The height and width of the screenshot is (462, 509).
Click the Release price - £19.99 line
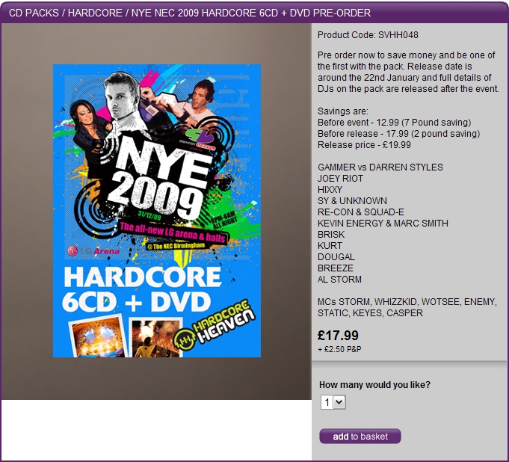364,144
